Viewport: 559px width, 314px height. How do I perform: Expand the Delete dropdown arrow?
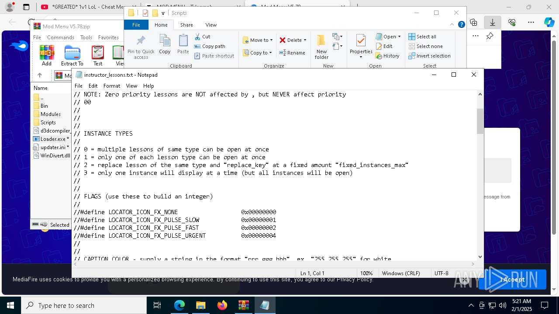pyautogui.click(x=305, y=40)
